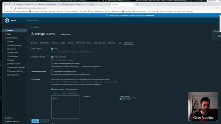This screenshot has height=124, width=221.
Task: Click the Harbor logo icon
Action: pyautogui.click(x=7, y=20)
